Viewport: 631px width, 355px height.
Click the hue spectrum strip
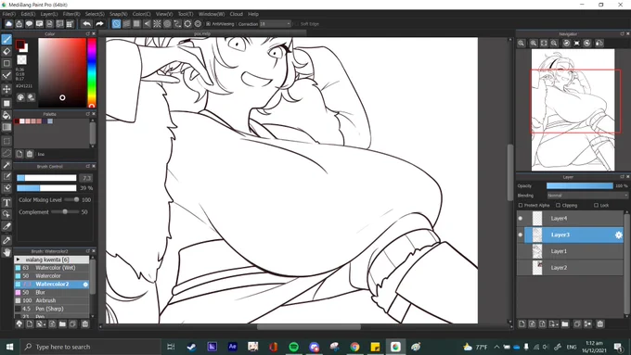point(92,72)
